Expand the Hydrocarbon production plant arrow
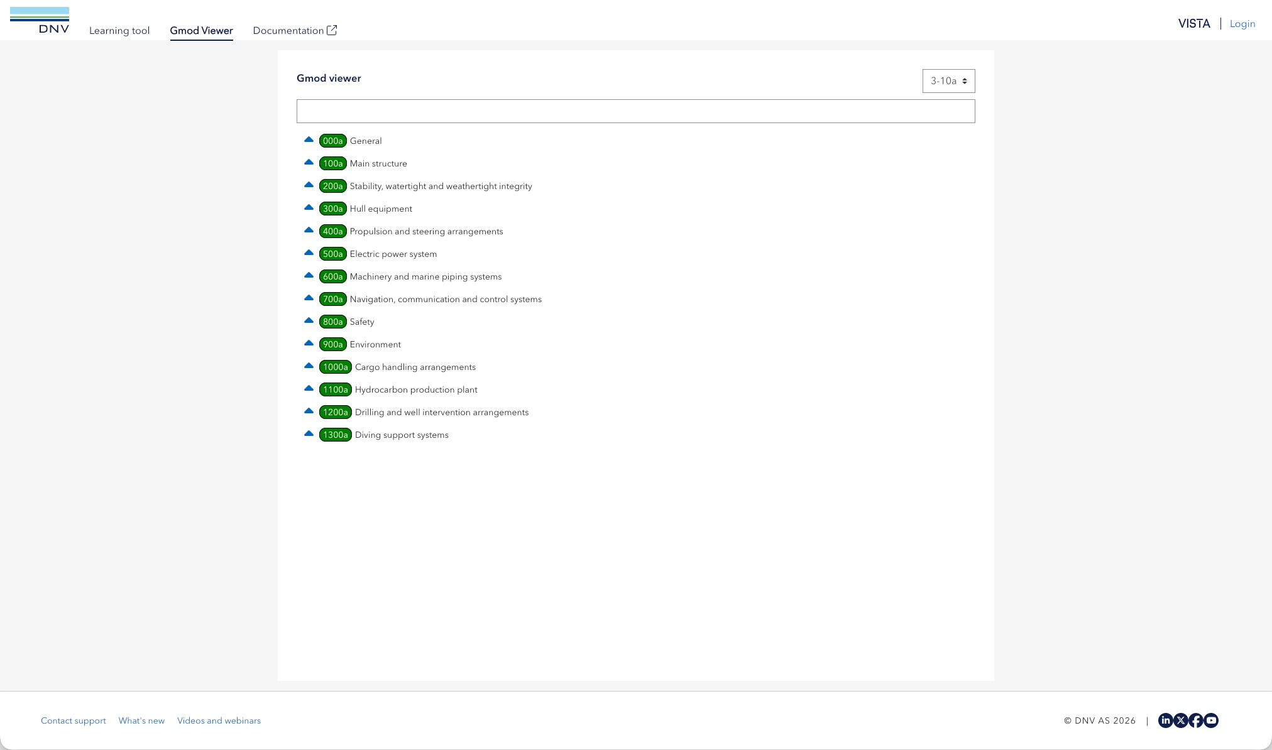1272x750 pixels. [x=309, y=389]
